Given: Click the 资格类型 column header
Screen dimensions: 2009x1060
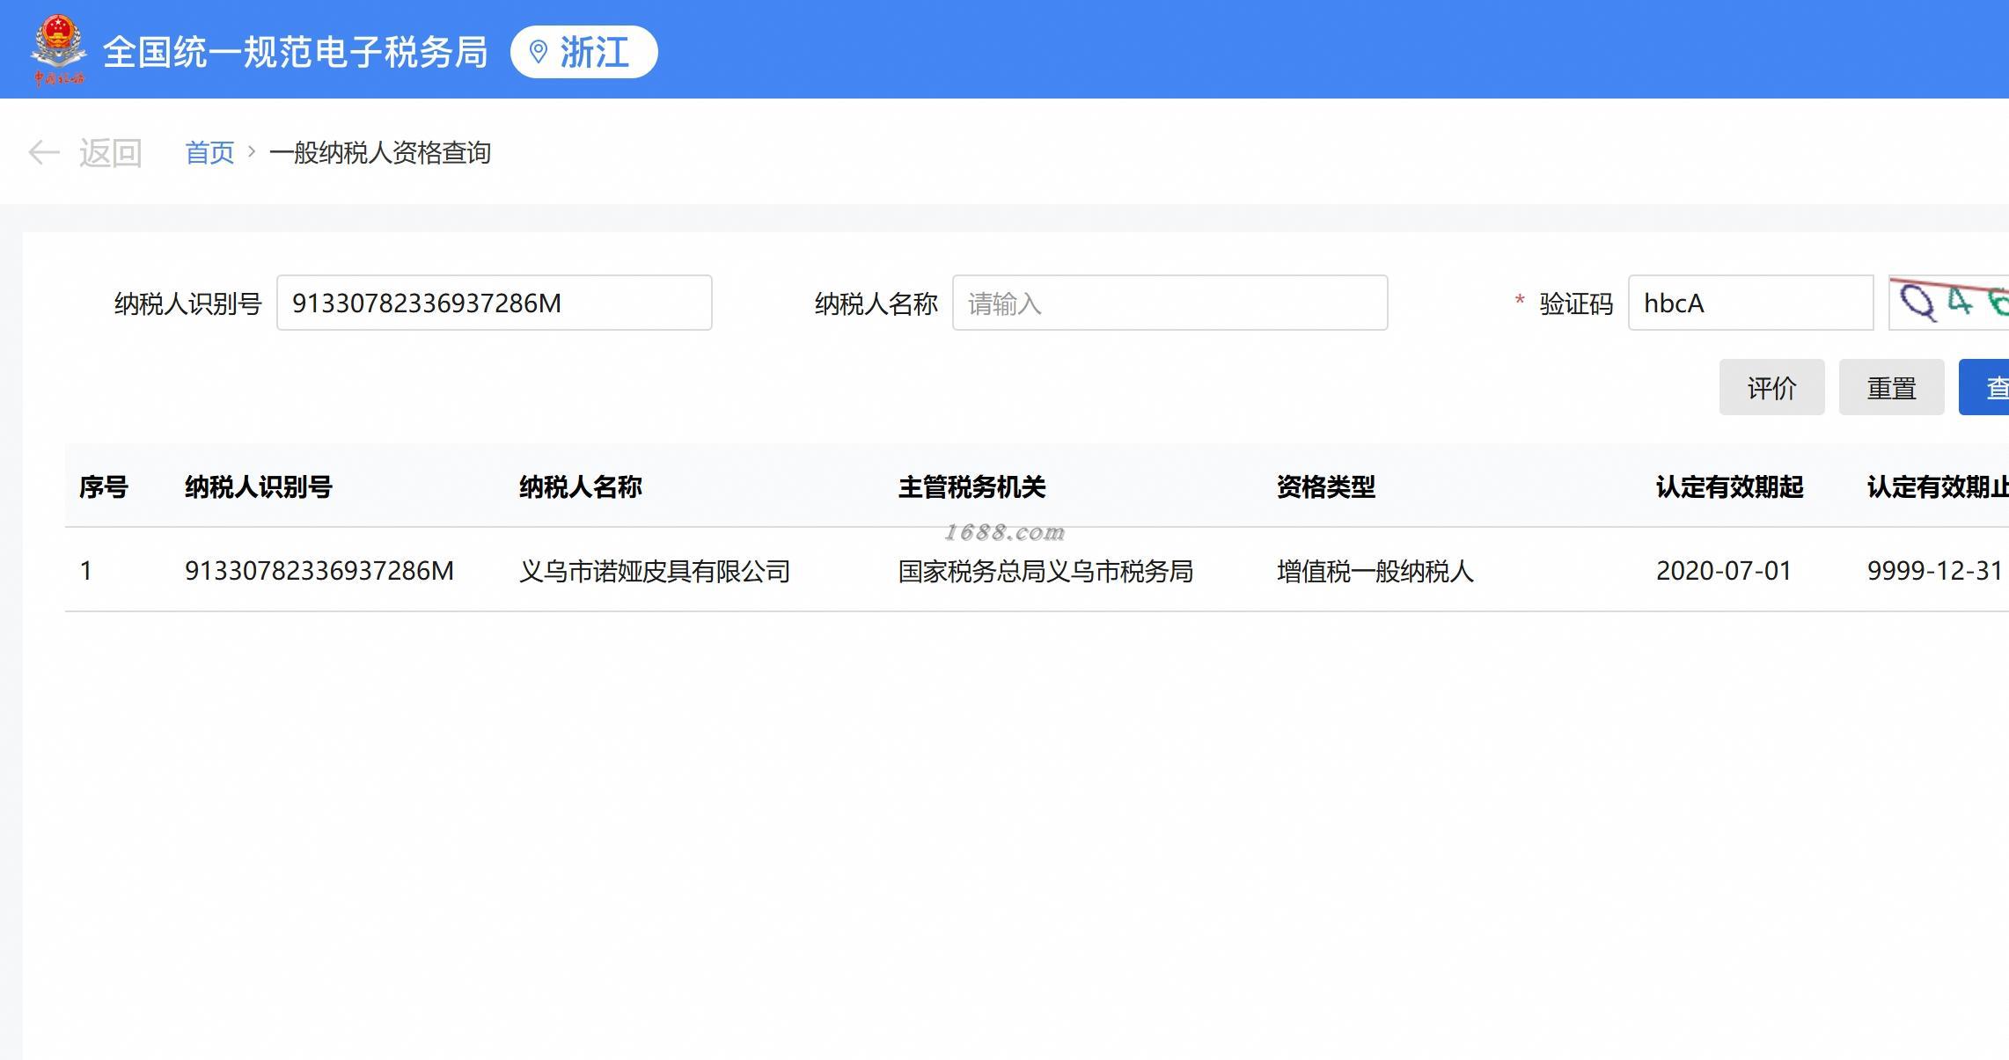Looking at the screenshot, I should coord(1325,486).
